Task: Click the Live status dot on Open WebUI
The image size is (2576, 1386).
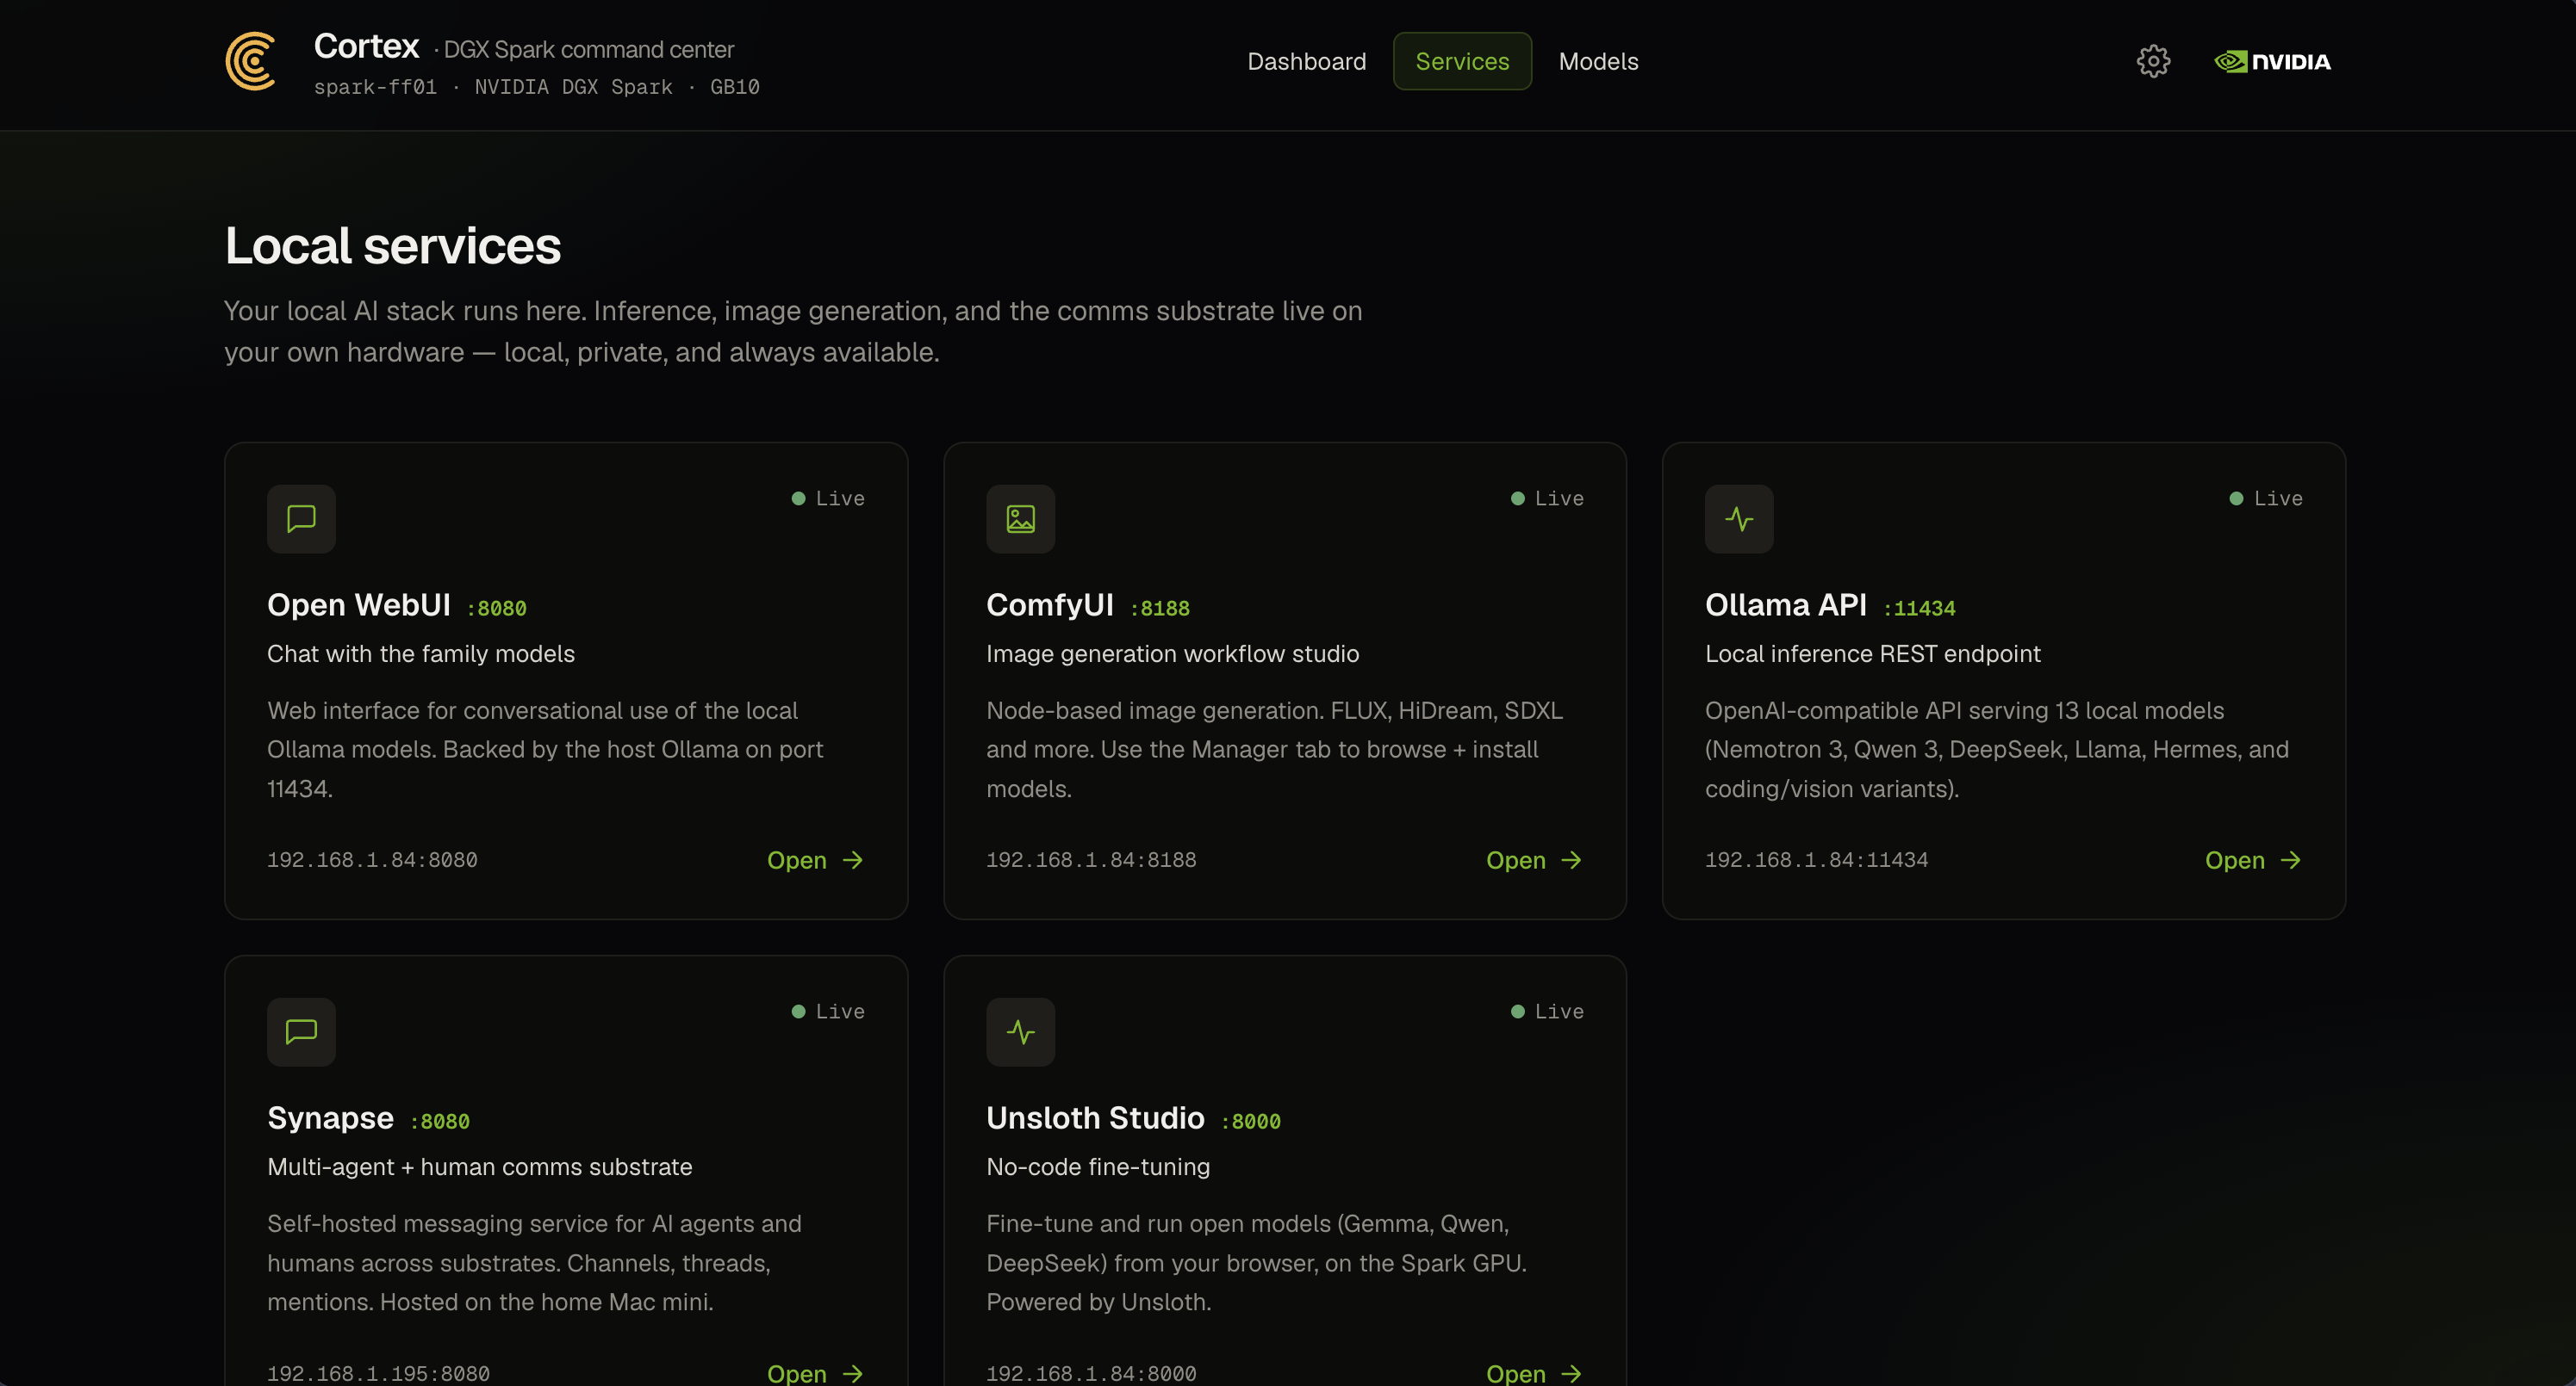Action: pos(798,498)
